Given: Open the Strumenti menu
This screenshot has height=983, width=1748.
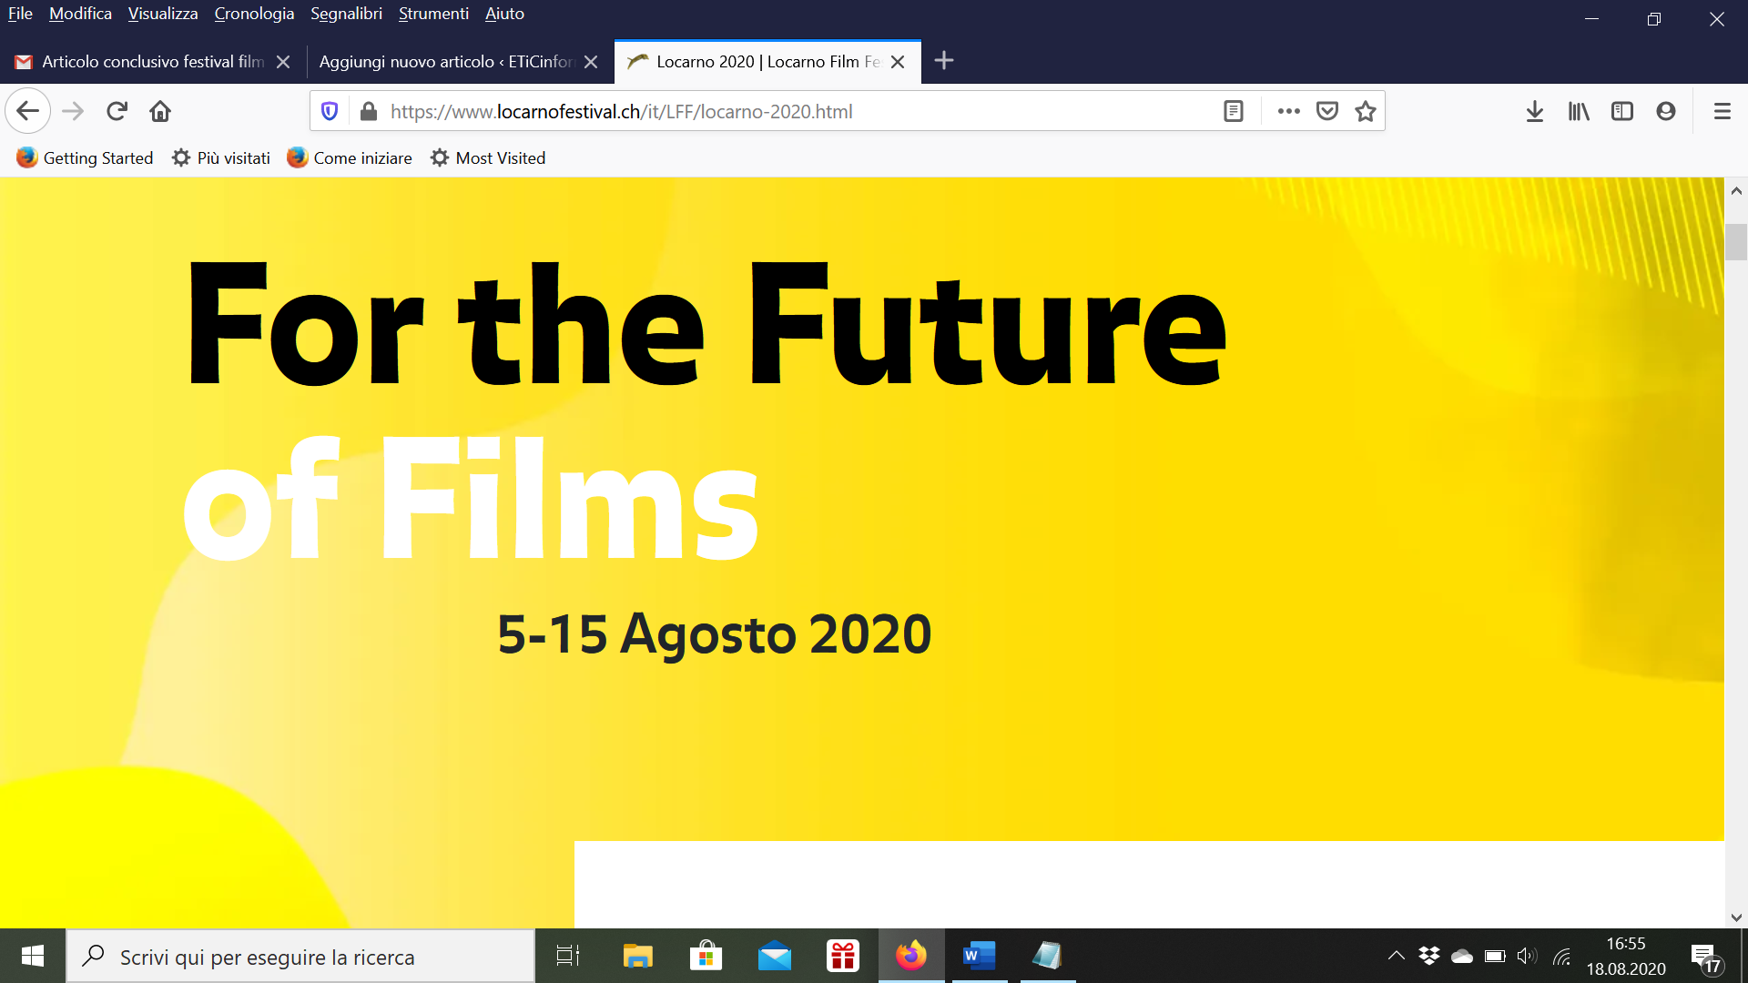Looking at the screenshot, I should click(x=433, y=14).
